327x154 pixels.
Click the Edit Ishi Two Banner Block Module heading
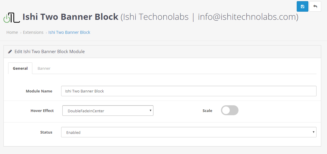[x=50, y=52]
